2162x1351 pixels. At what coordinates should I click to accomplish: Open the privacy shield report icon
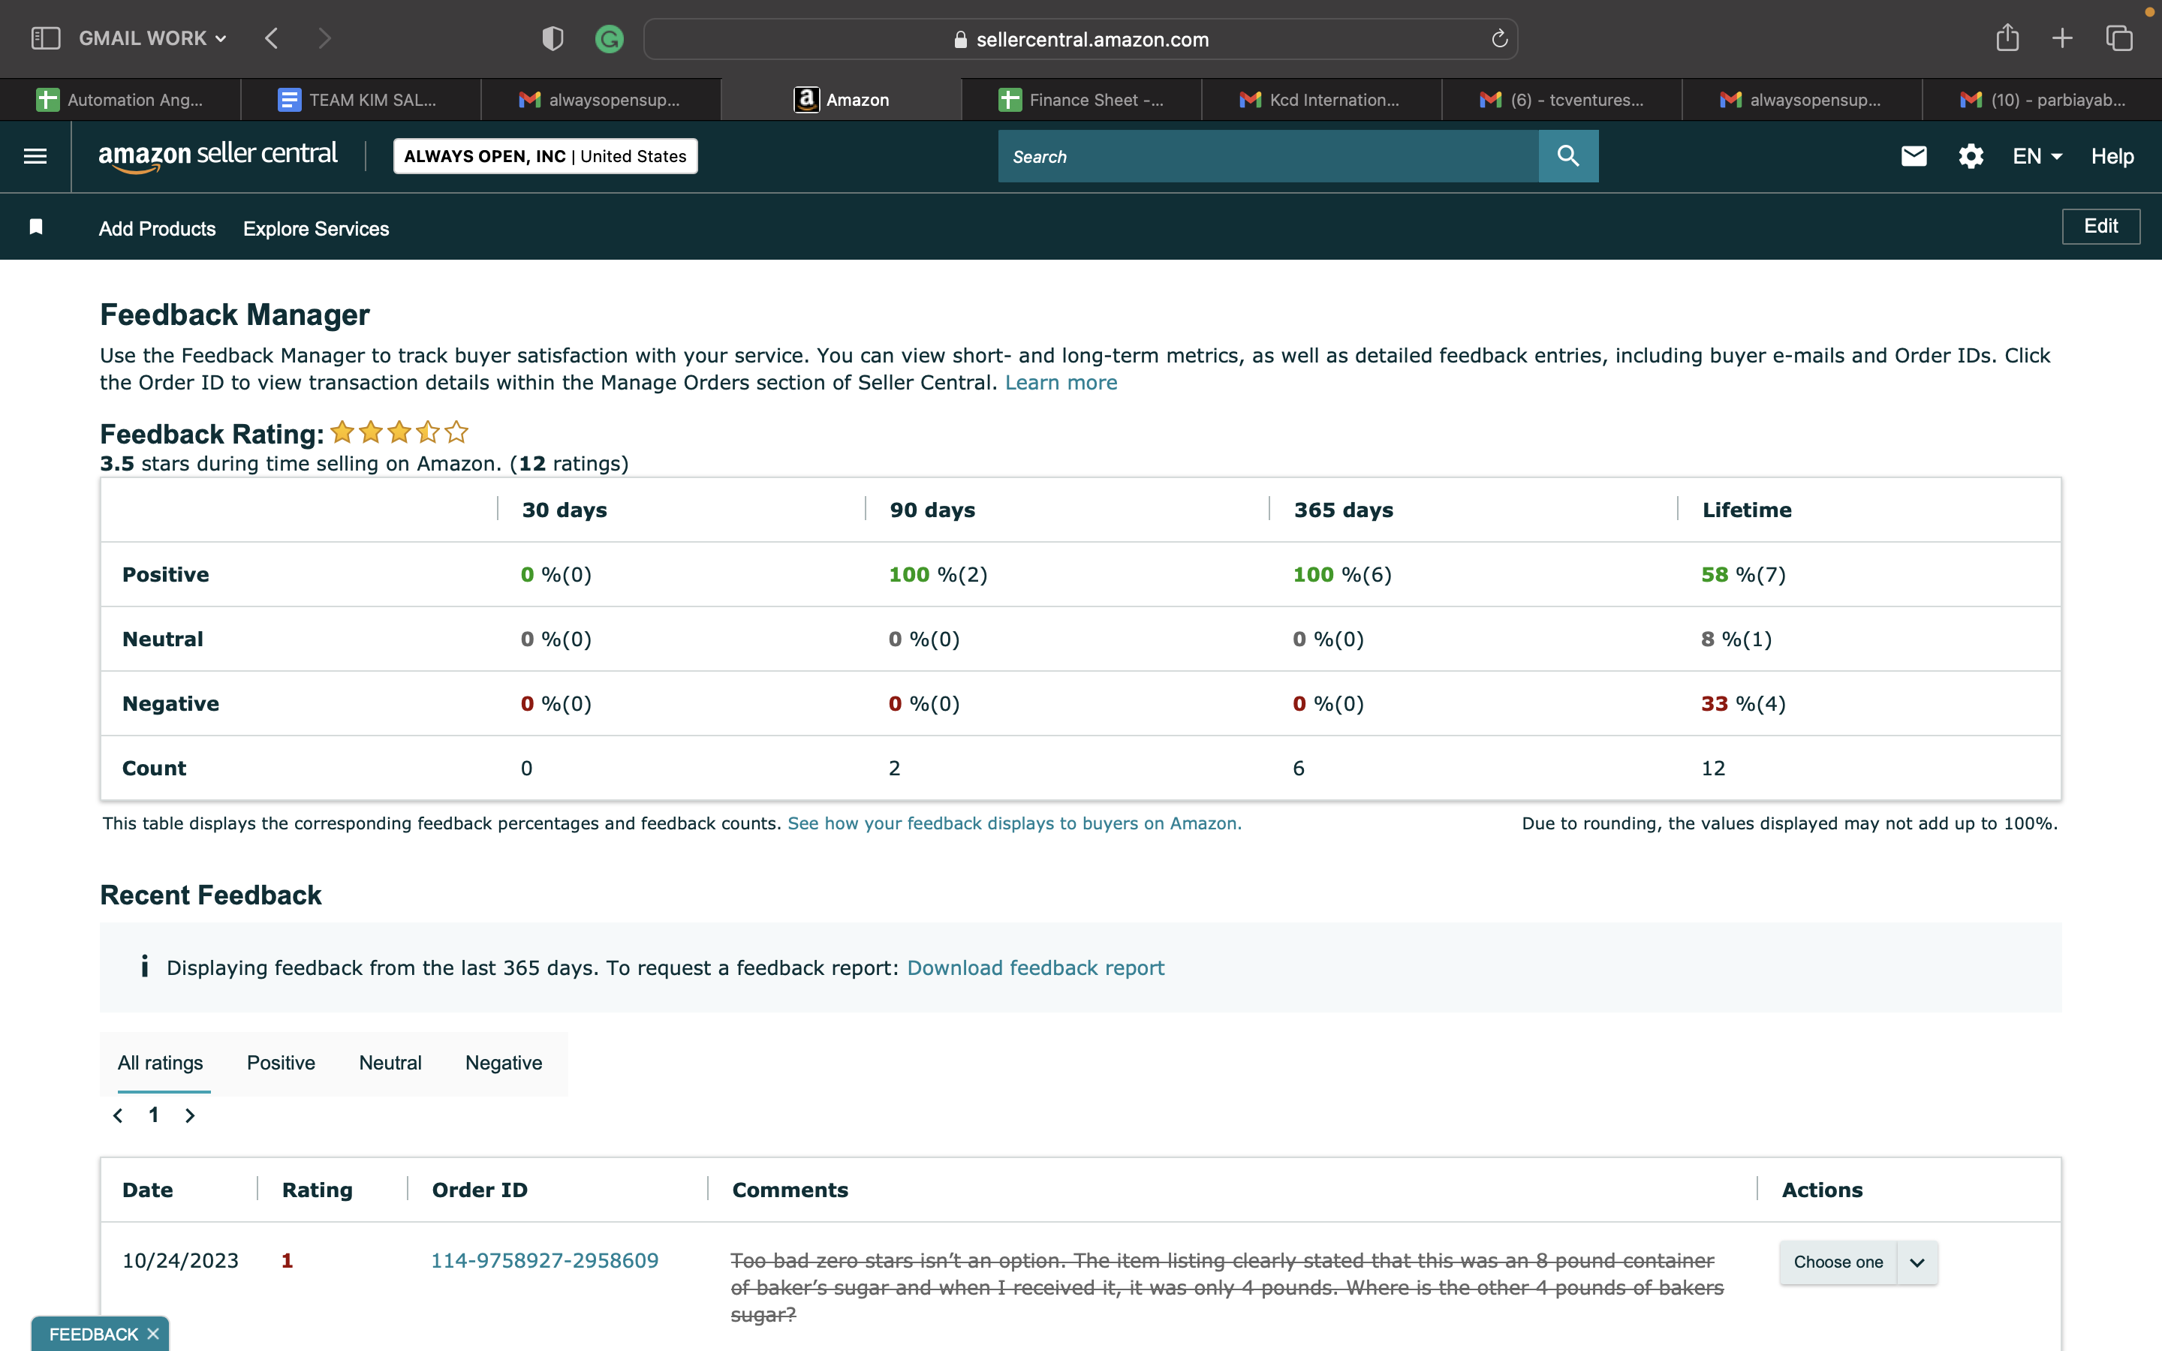point(553,38)
